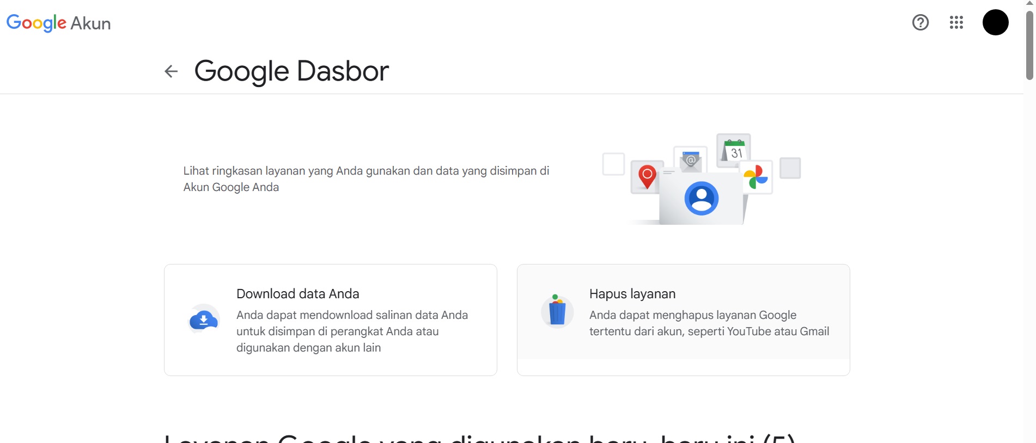Click the "Google Dasbor" page heading
The width and height of the screenshot is (1036, 443).
tap(291, 71)
